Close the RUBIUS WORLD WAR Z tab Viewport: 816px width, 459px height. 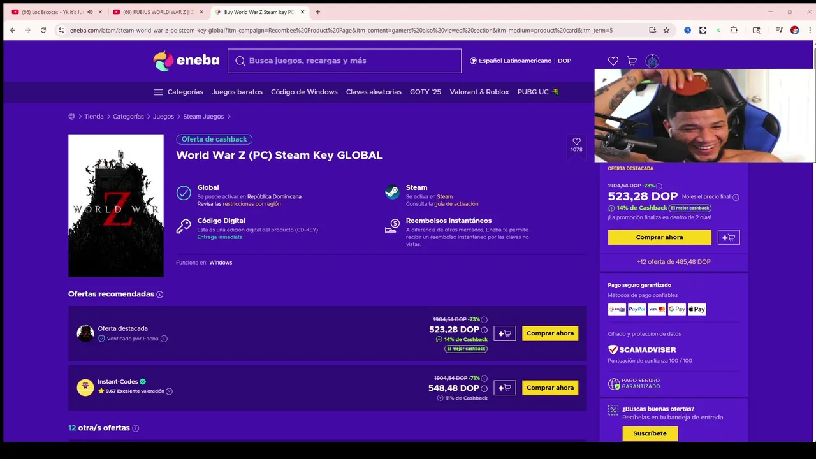click(201, 12)
